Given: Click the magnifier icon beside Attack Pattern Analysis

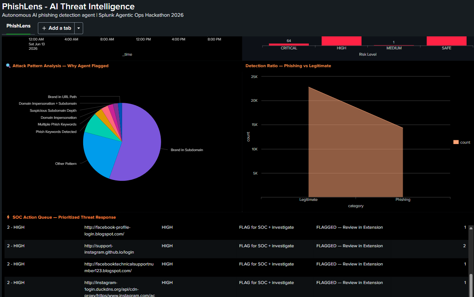Looking at the screenshot, I should [x=8, y=66].
